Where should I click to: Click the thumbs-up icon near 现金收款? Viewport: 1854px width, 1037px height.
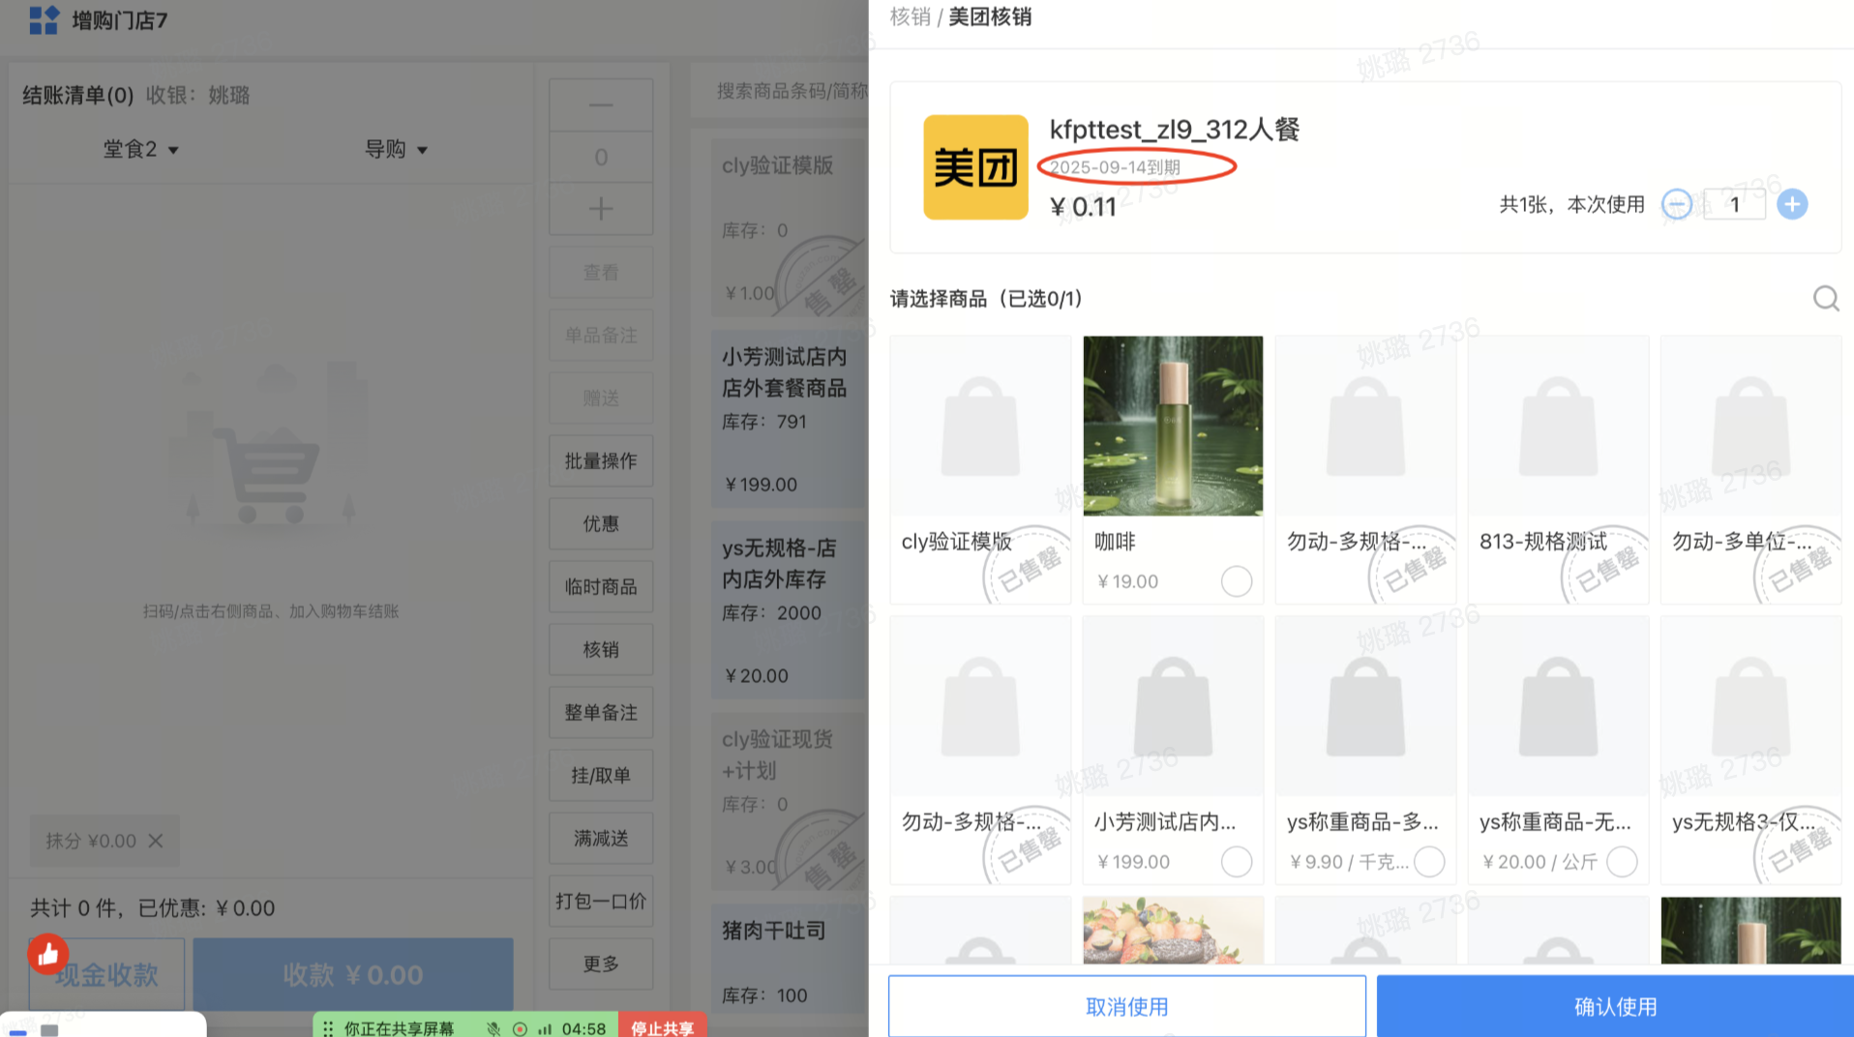(x=47, y=954)
